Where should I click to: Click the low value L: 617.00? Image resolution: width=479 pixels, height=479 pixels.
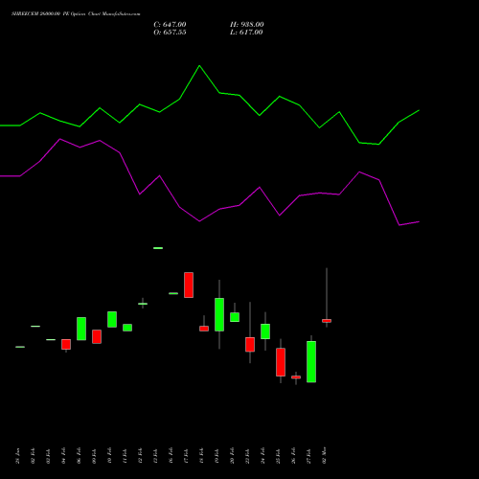pyautogui.click(x=246, y=33)
